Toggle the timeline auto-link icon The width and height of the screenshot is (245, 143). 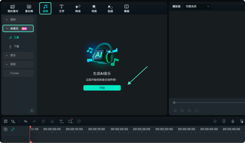click(x=13, y=129)
